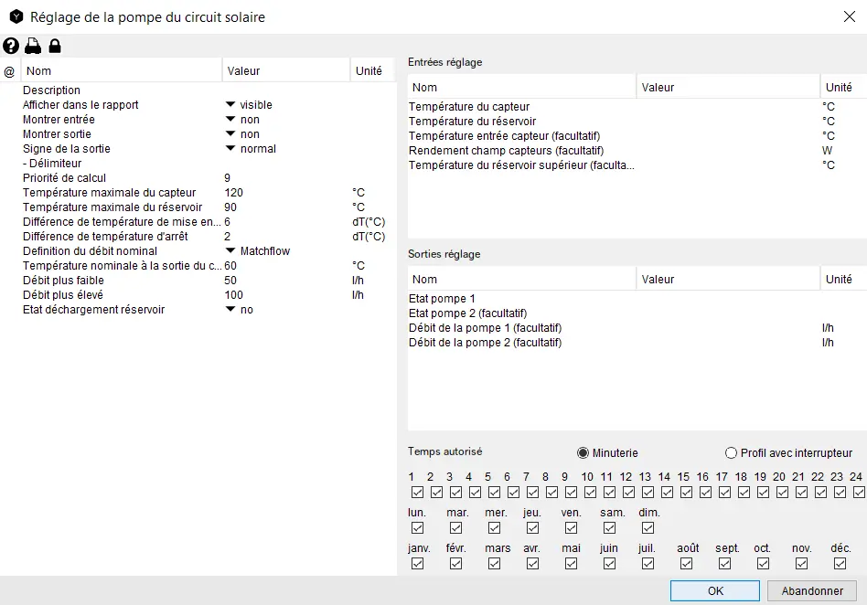Uncheck the déc. month checkbox
The height and width of the screenshot is (605, 867).
point(840,564)
